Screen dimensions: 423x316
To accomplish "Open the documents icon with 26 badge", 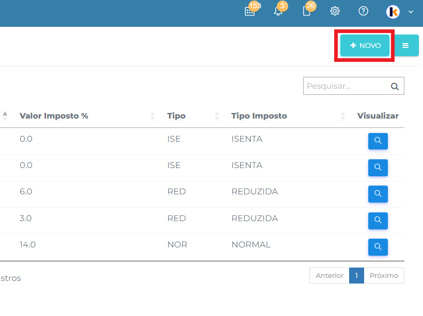I will point(306,11).
